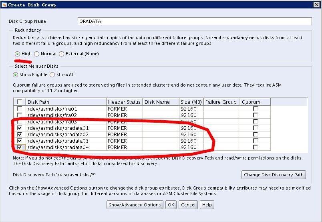Close the Create Disk Group dialog

[316, 5]
